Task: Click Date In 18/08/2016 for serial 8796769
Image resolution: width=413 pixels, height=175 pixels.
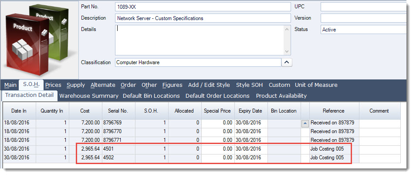Action: pyautogui.click(x=19, y=123)
